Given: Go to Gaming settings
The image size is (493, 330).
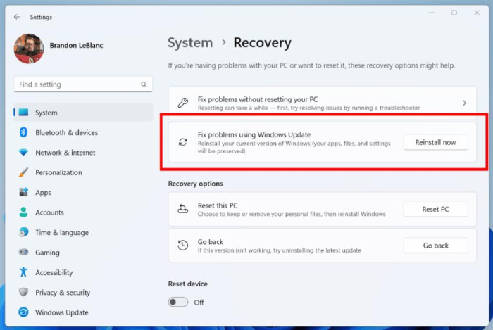Looking at the screenshot, I should coord(47,253).
